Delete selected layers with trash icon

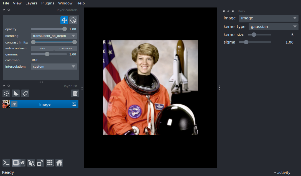point(75,93)
